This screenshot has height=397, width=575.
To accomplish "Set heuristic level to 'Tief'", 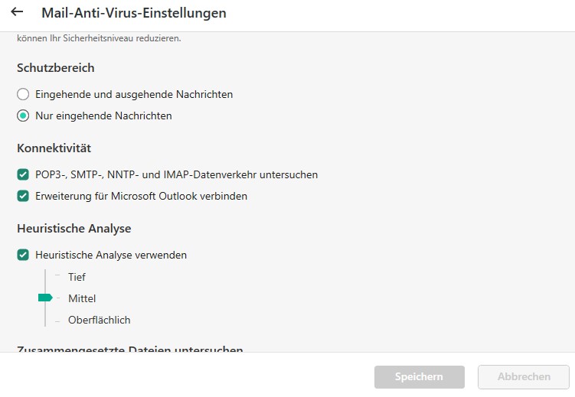I will (77, 277).
